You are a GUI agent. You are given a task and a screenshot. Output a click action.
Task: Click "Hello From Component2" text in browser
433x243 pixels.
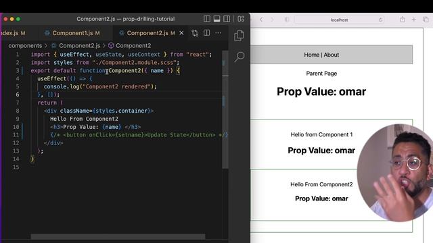(x=321, y=184)
